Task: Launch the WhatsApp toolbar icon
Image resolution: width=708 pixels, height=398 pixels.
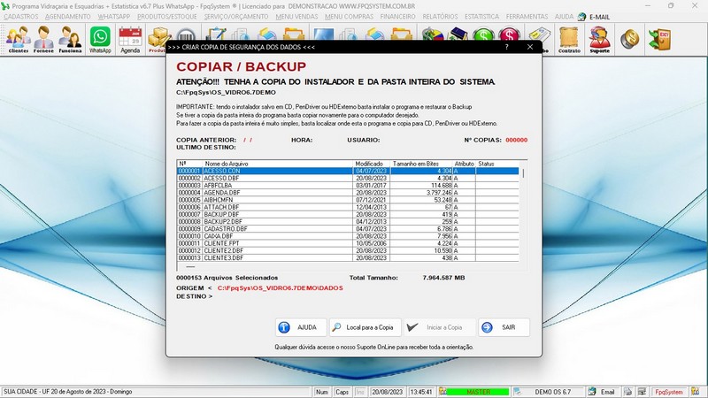Action: (x=100, y=39)
